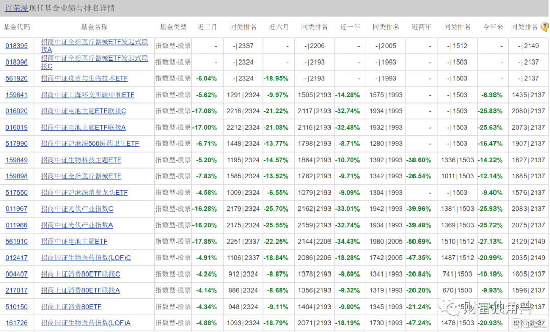Click the 近两年 column header

(x=422, y=27)
